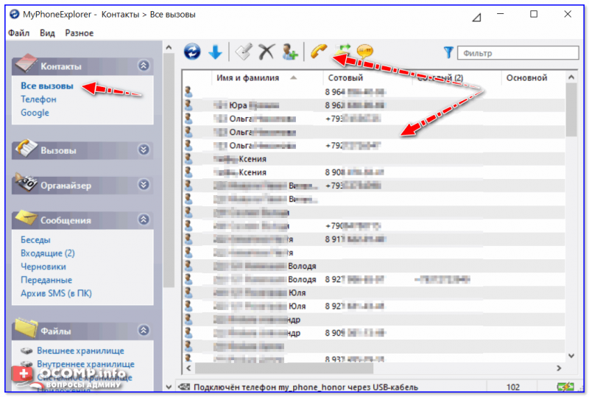Click the sidebar scroll up arrow
Screen dimensions: 589x397
point(169,48)
